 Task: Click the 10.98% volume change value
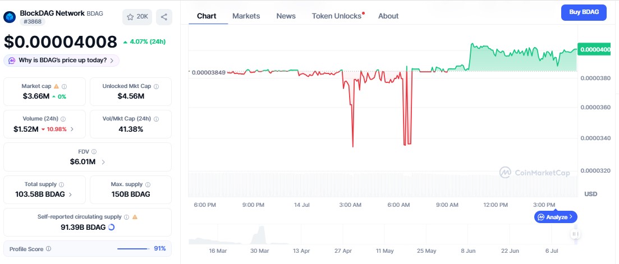tap(57, 129)
